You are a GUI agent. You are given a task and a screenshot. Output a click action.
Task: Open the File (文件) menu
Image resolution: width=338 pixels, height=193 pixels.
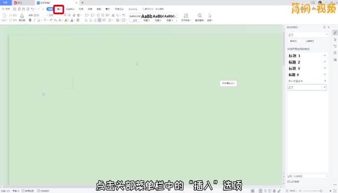pos(6,9)
